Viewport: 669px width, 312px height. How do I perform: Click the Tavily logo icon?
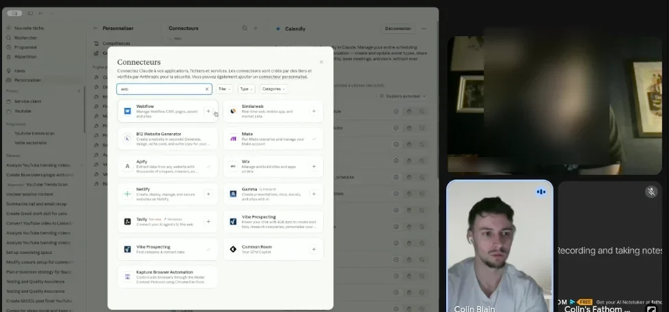coord(127,222)
